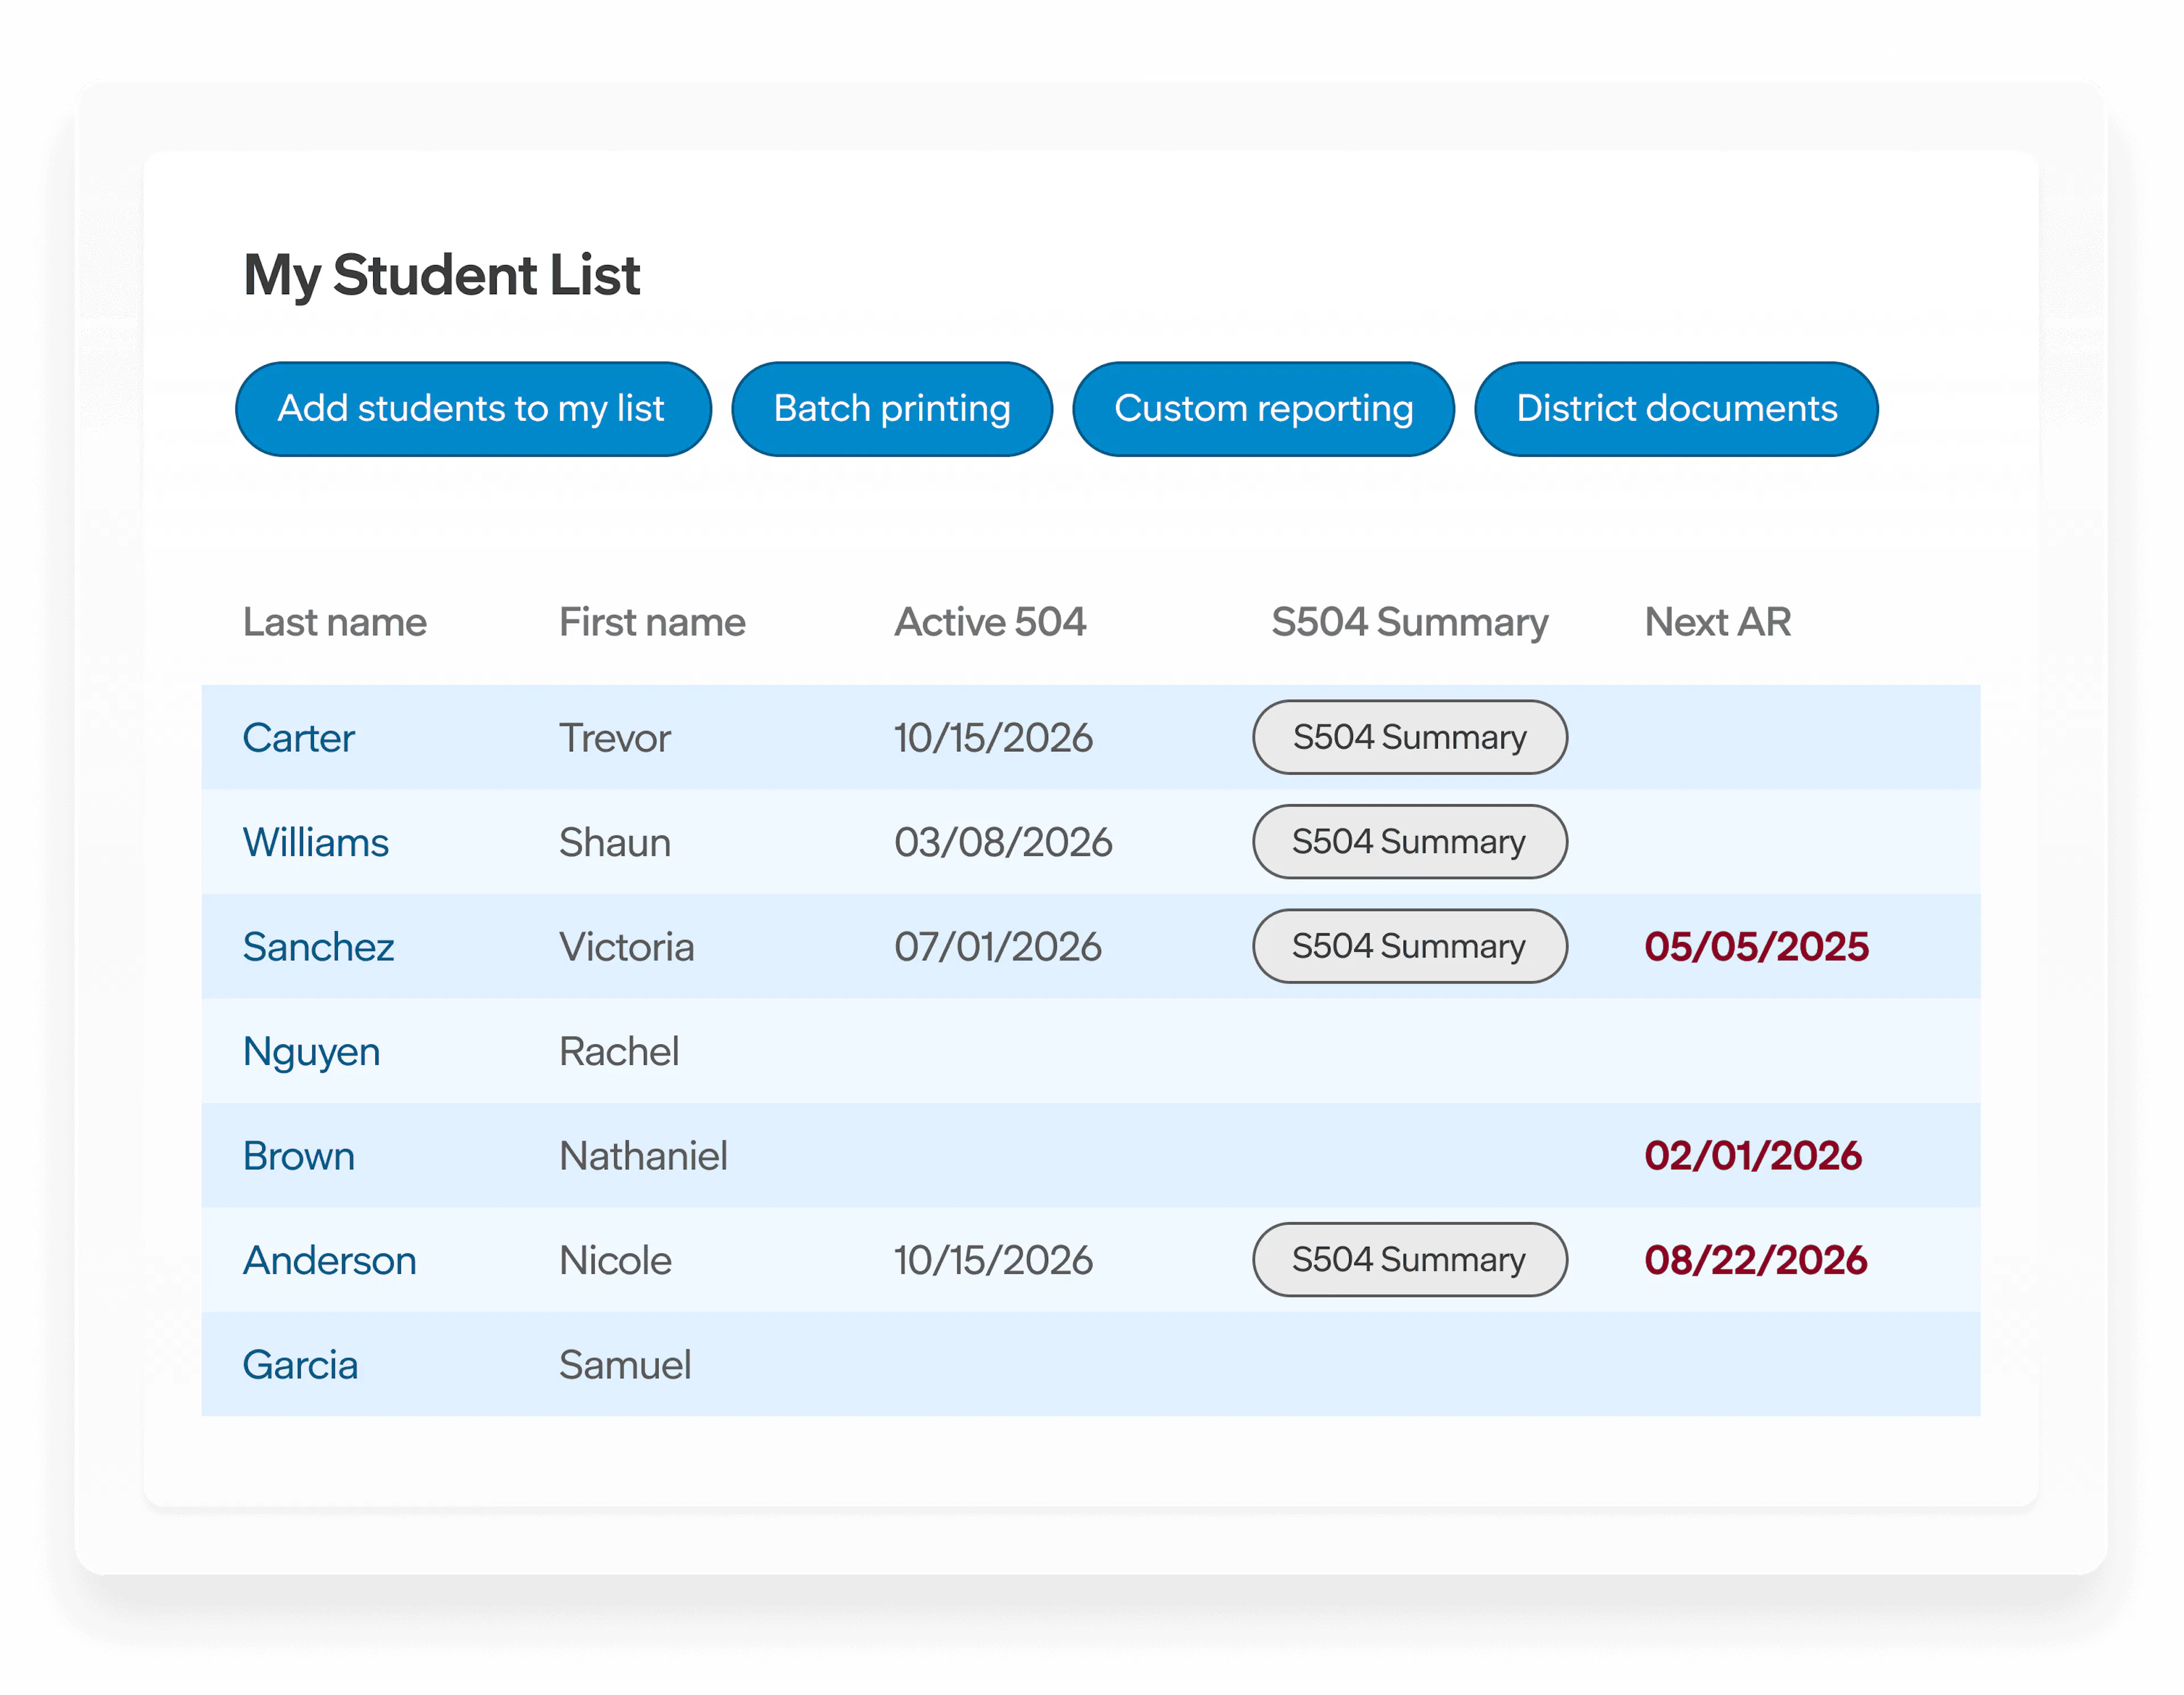Click first name Rachel
The image size is (2184, 1695).
click(x=619, y=1051)
